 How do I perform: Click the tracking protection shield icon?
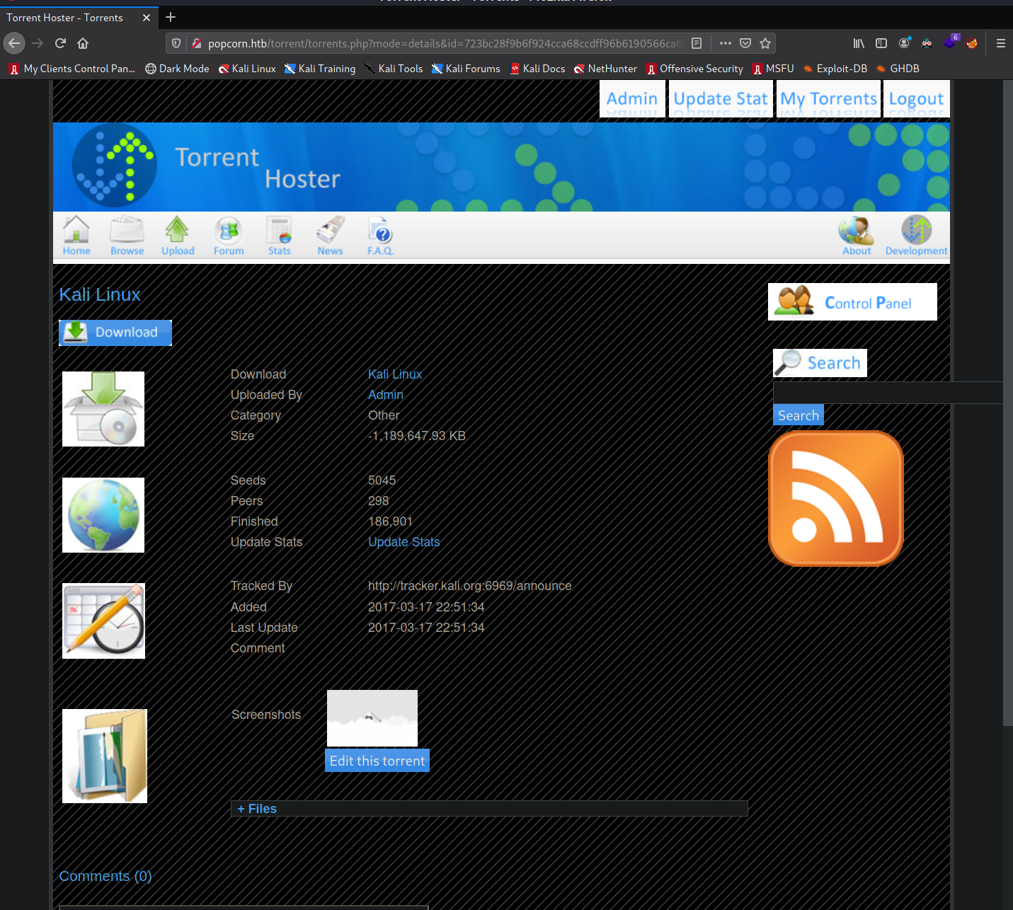click(x=176, y=43)
